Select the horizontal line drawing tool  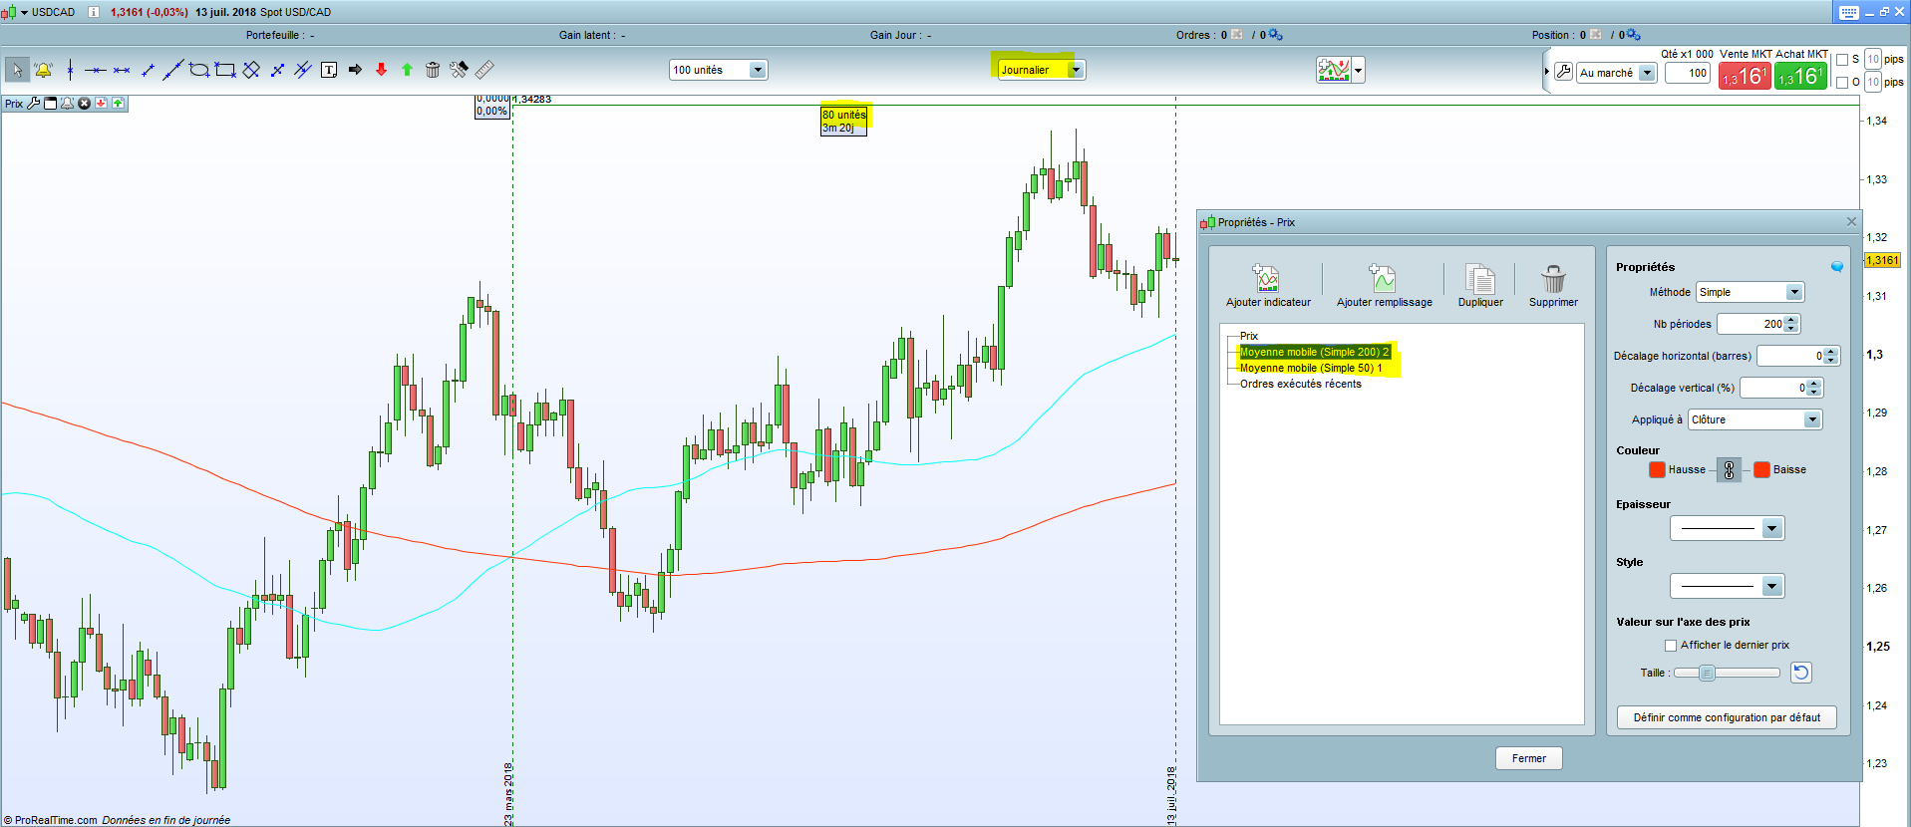click(x=96, y=70)
